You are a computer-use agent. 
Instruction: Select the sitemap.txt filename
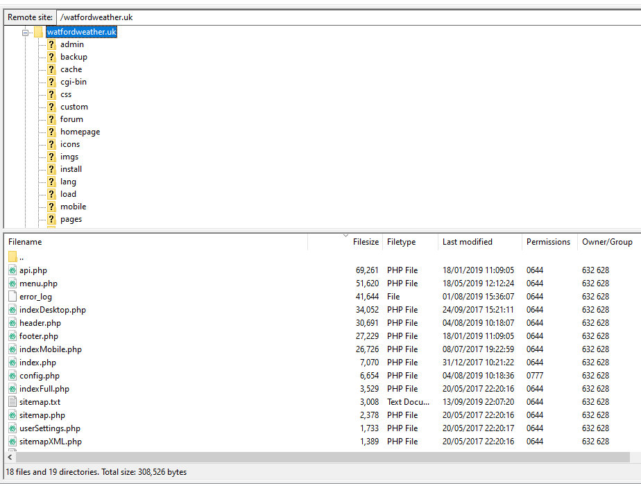(x=40, y=402)
